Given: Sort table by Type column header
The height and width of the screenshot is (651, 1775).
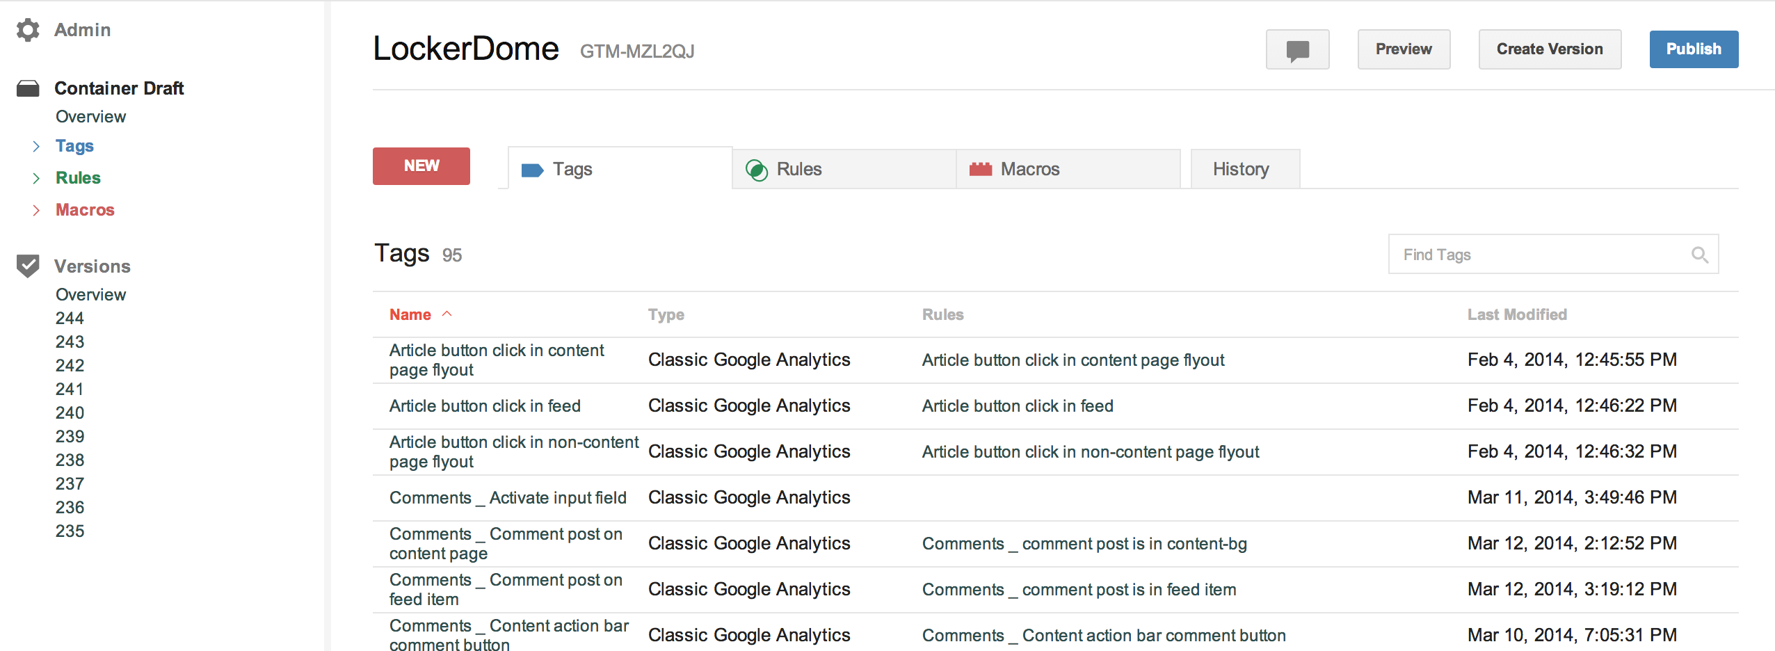Looking at the screenshot, I should tap(666, 315).
